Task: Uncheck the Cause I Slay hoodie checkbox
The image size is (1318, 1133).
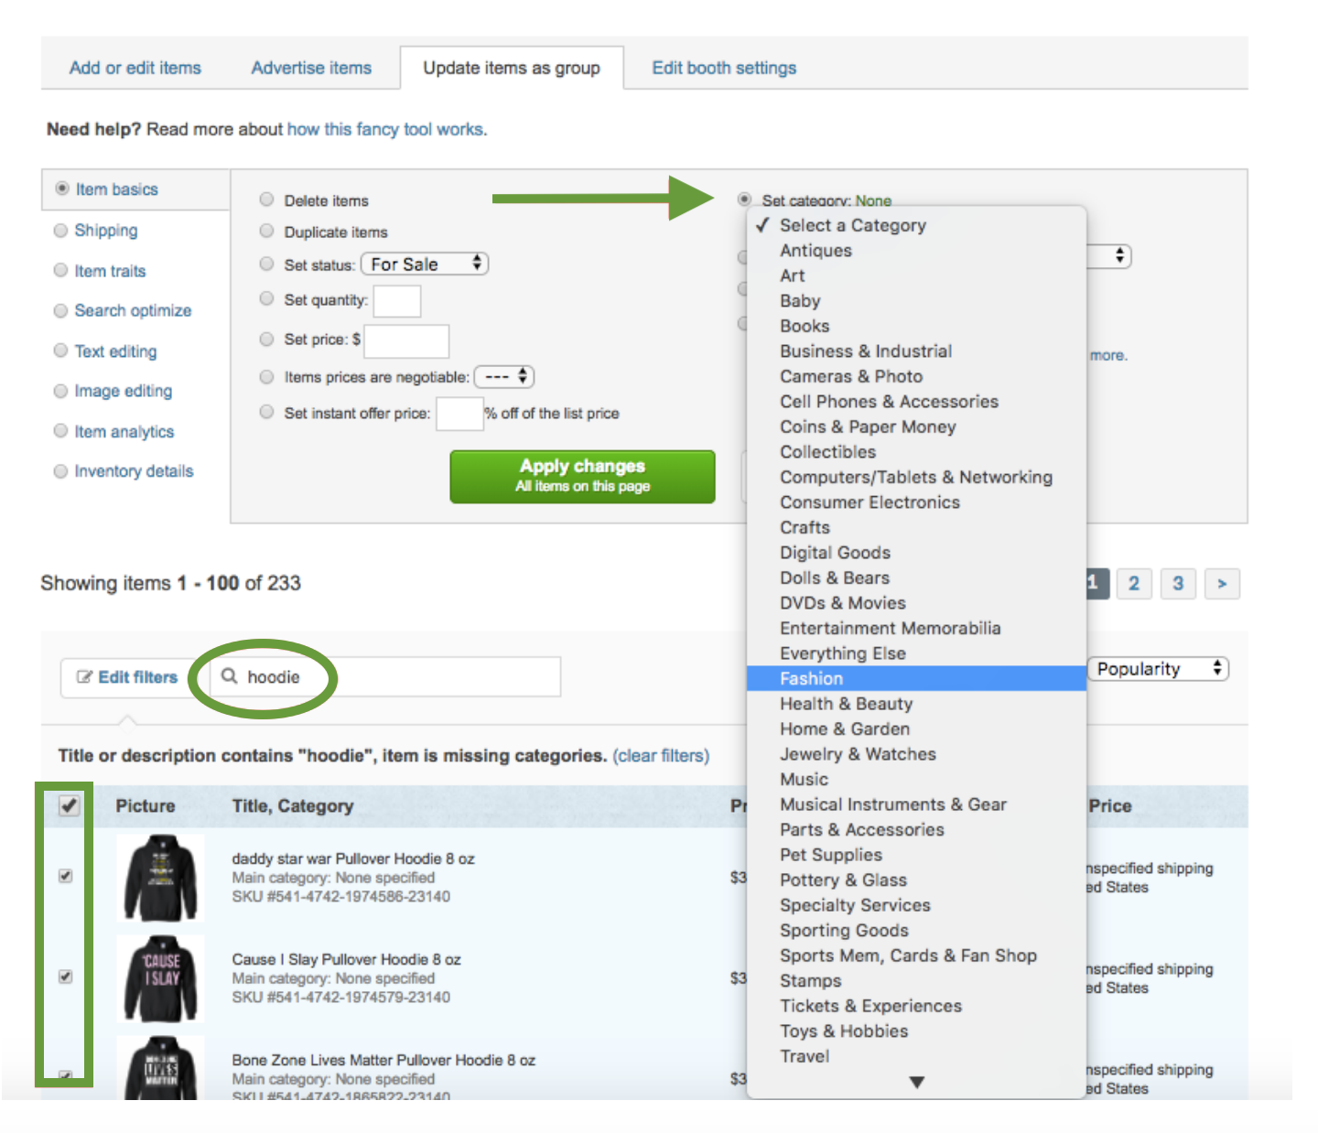Action: point(66,977)
